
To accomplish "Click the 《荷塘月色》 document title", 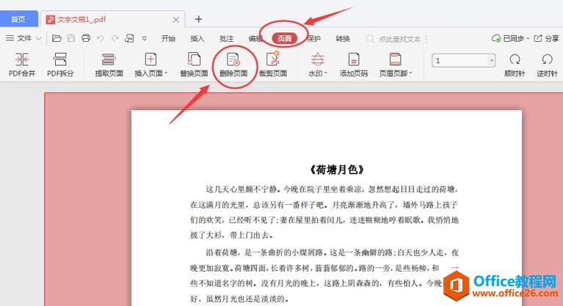I will pyautogui.click(x=337, y=170).
